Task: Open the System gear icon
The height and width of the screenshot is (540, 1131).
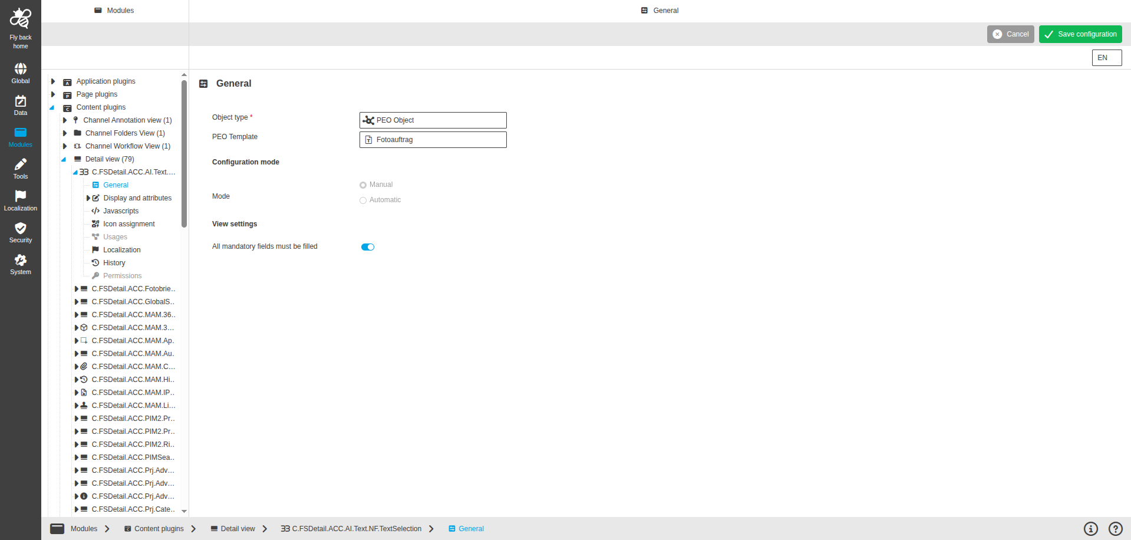Action: click(x=21, y=260)
